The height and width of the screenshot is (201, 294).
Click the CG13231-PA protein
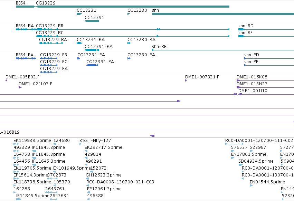[x=79, y=58]
